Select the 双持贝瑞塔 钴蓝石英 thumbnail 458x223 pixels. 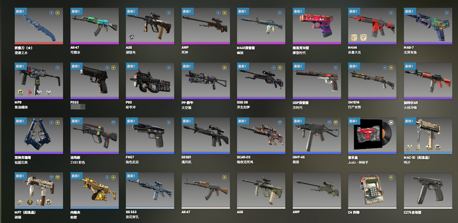[39, 135]
